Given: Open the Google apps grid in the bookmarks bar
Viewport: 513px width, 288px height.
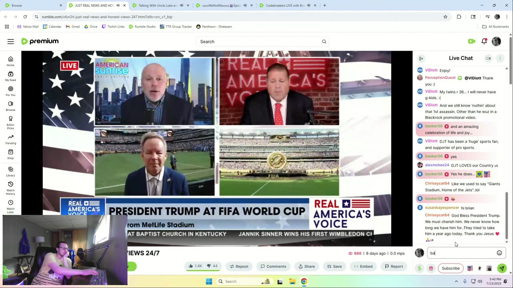Looking at the screenshot, I should (x=7, y=26).
